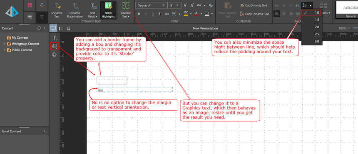
Task: Decrease the font size
Action: coord(192,5)
